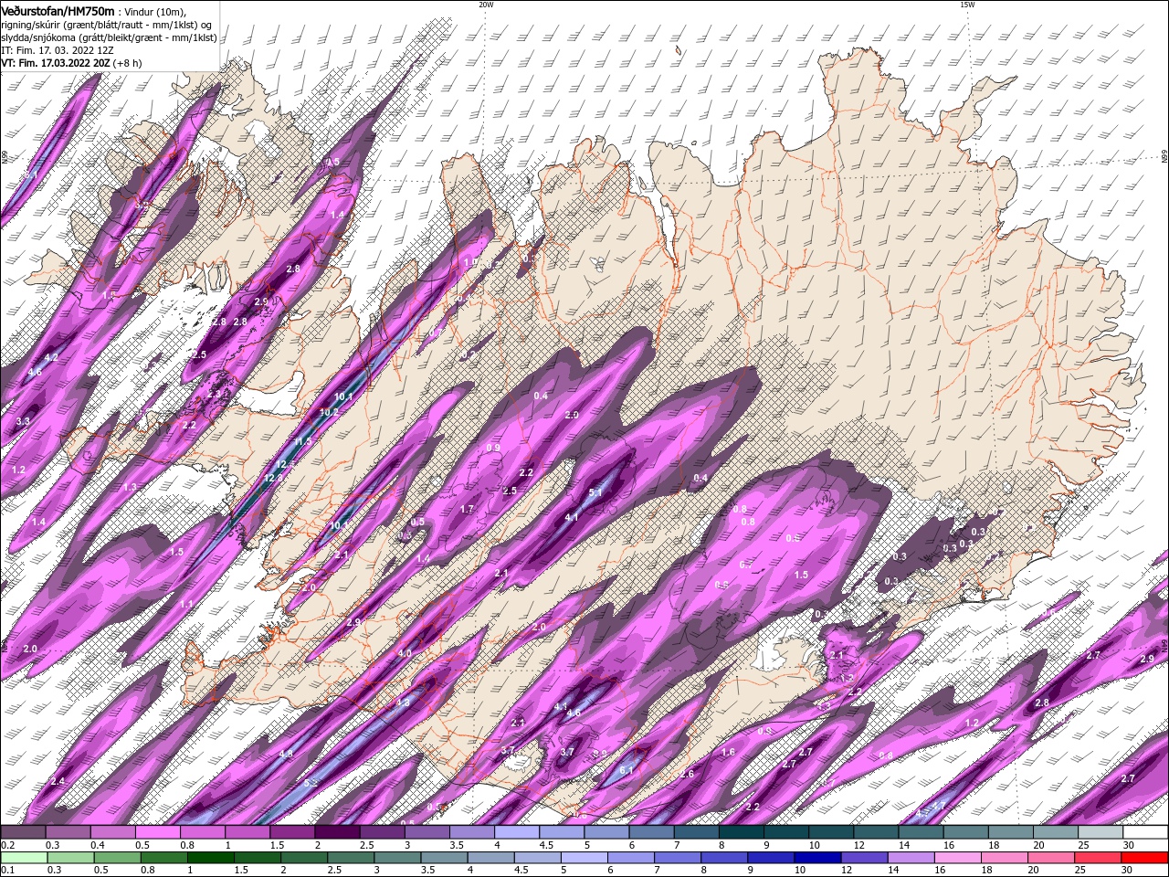The height and width of the screenshot is (877, 1169).
Task: Click the 4.0 precipitation value on the map
Action: click(405, 653)
